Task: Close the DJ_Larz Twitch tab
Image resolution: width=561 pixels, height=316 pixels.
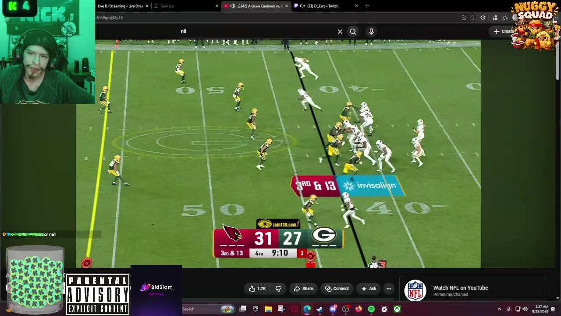Action: pos(356,6)
